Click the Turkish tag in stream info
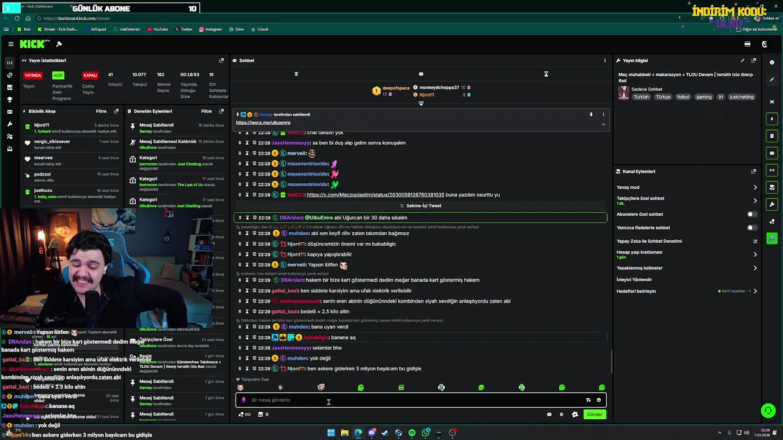Screen dimensions: 783x440 tap(641, 97)
